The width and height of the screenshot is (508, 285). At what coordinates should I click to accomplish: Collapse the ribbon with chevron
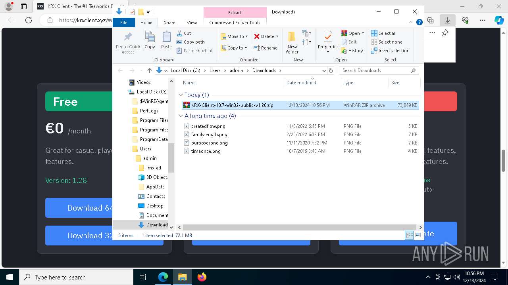[412, 23]
